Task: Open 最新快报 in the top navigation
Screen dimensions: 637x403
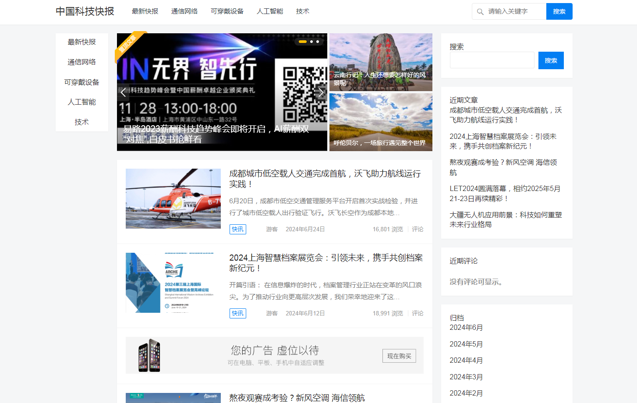Action: pos(145,11)
